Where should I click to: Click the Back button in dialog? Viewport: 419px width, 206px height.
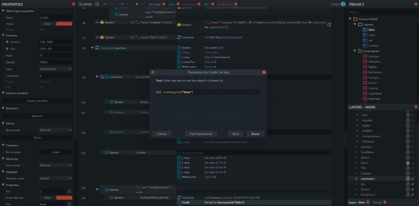[235, 134]
